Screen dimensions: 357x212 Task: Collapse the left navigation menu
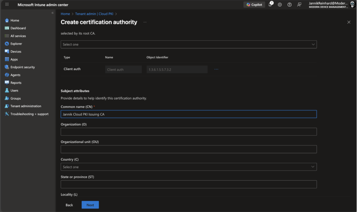53,13
